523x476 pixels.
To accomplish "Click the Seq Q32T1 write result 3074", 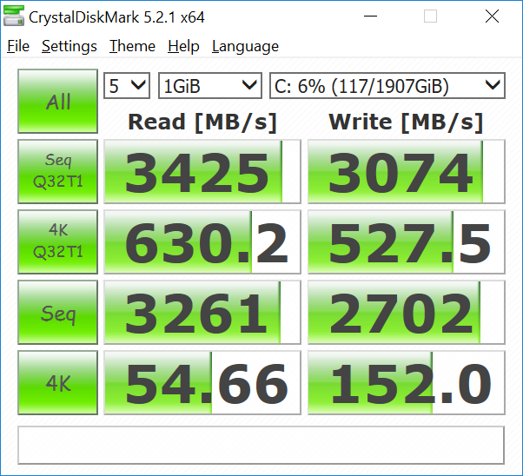I will click(x=406, y=172).
